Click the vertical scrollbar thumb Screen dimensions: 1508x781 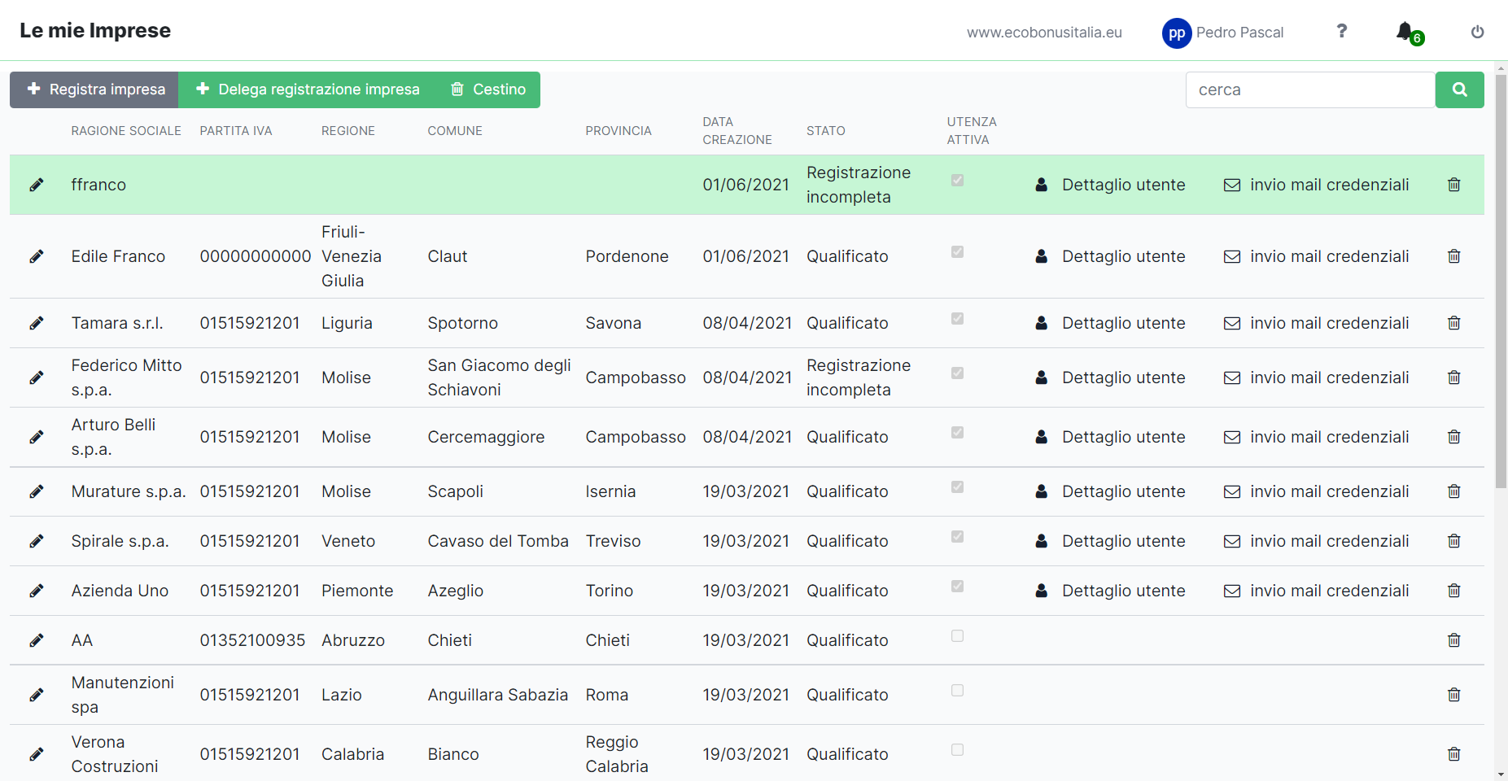[1501, 281]
